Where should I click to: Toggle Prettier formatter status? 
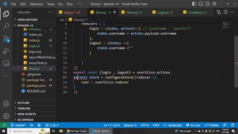212,125
